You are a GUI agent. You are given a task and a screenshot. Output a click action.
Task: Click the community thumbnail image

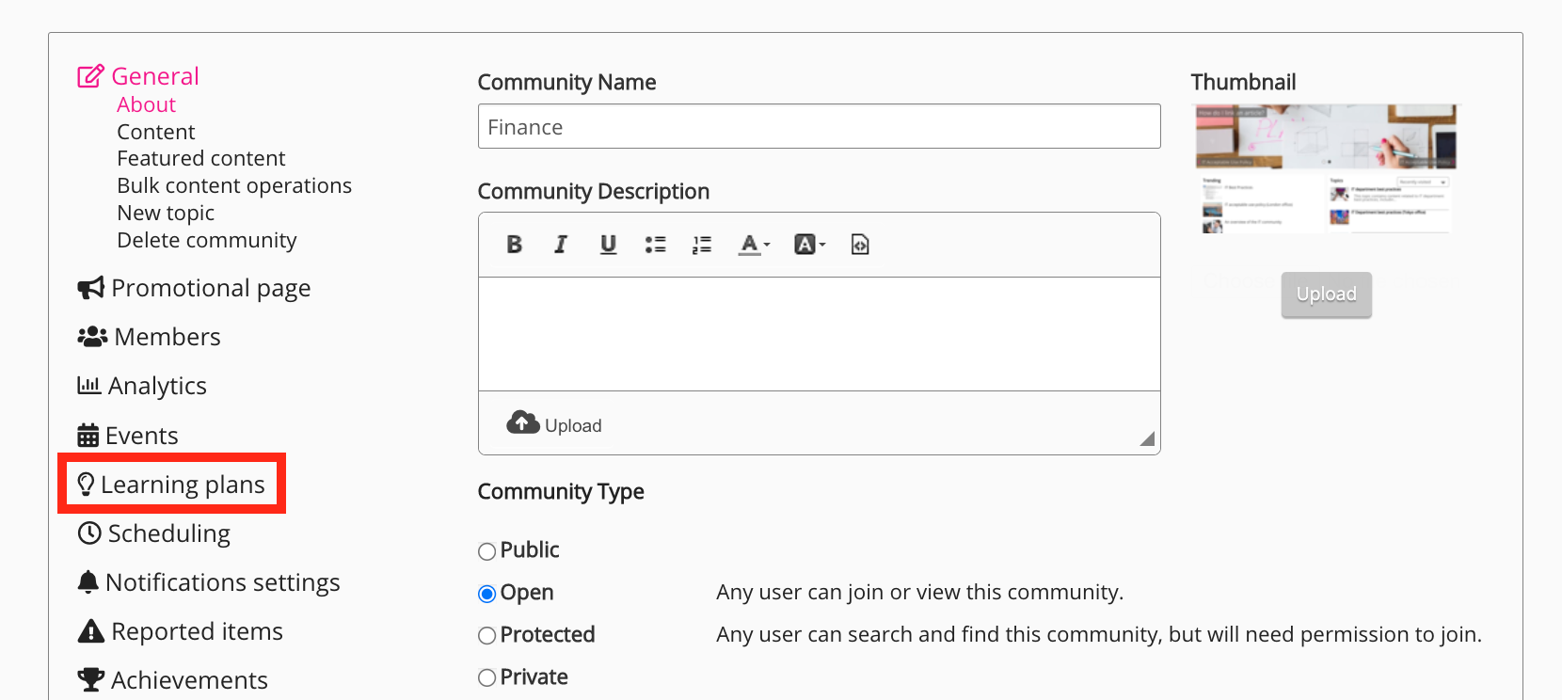[1326, 168]
